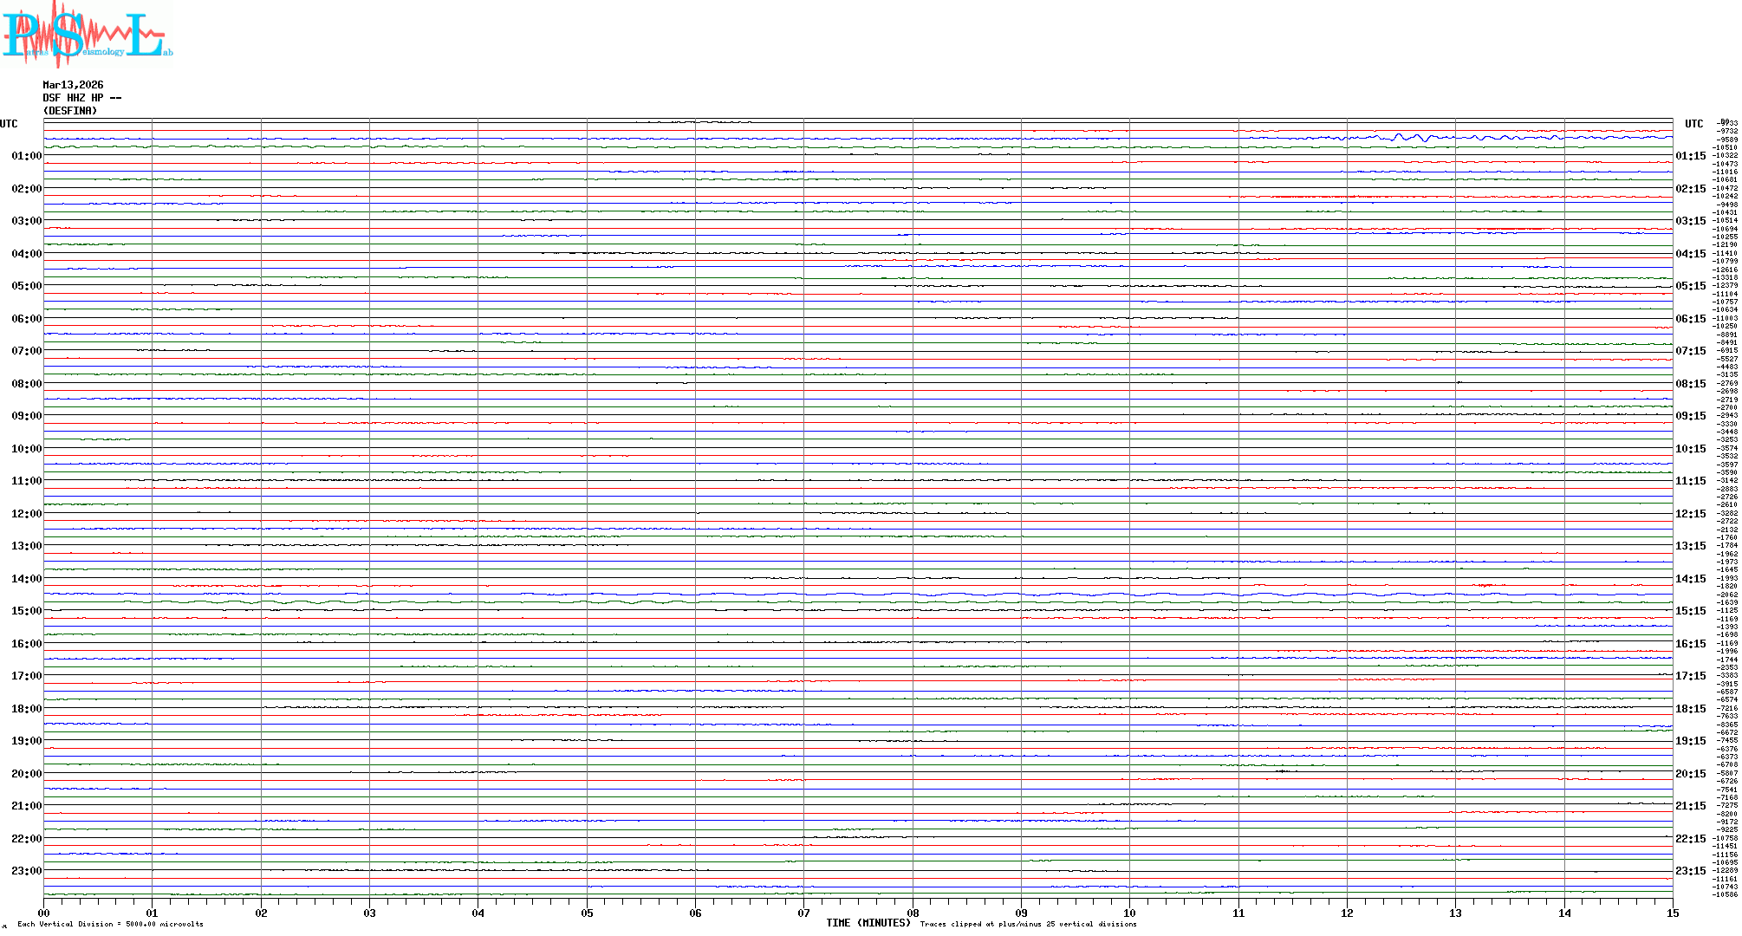The image size is (1742, 936).
Task: Select the 01:00 hour label on left
Action: (x=26, y=156)
